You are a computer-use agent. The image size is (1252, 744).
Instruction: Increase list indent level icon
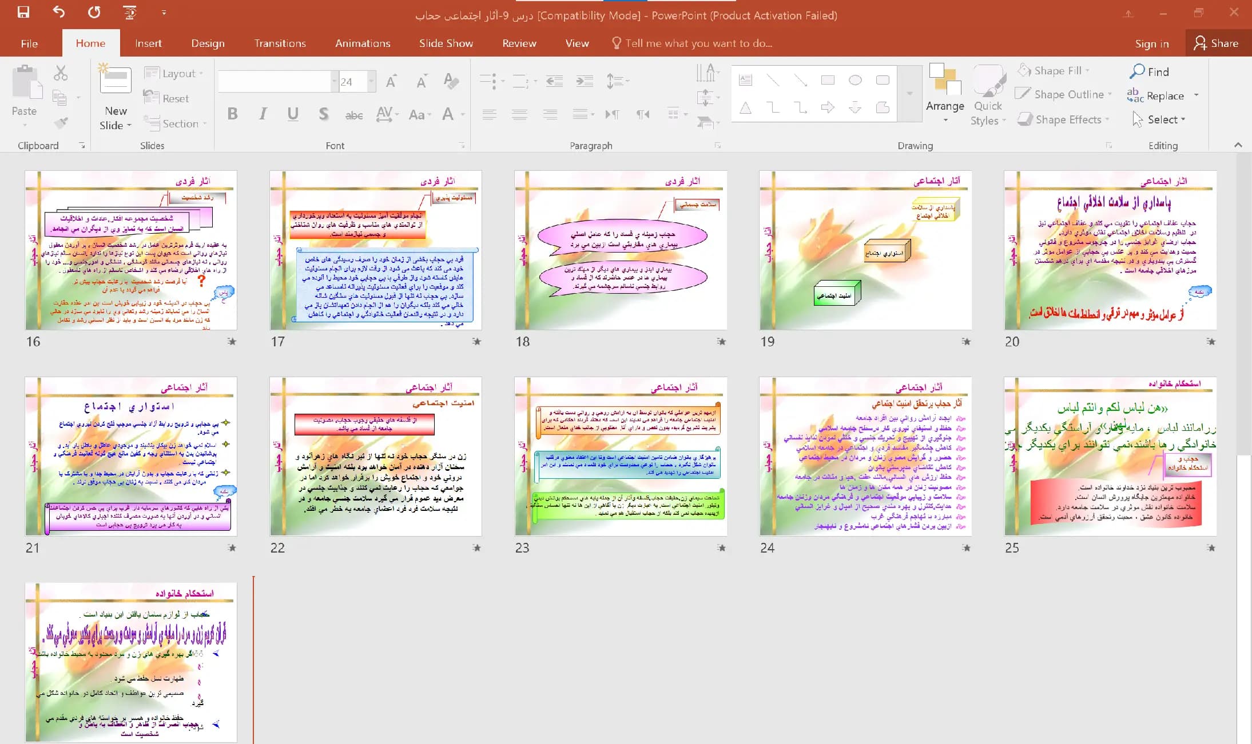[x=584, y=81]
